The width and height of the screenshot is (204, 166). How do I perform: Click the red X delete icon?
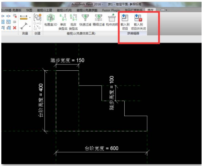click(15, 28)
